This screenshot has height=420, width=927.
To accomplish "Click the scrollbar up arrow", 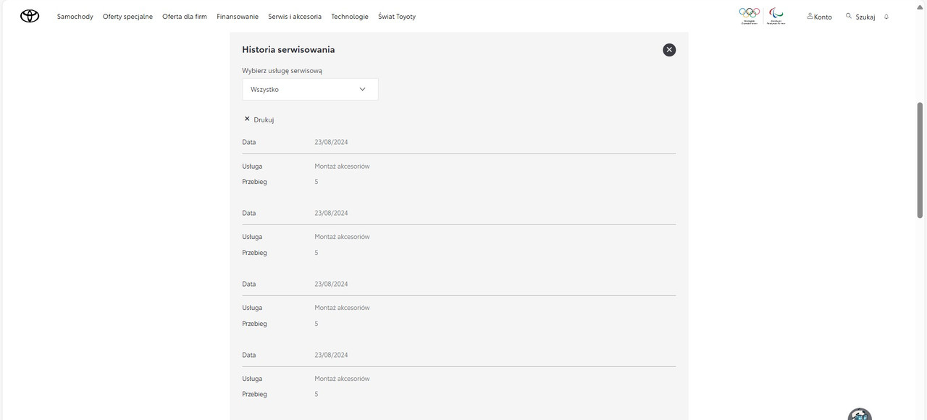I will (920, 7).
